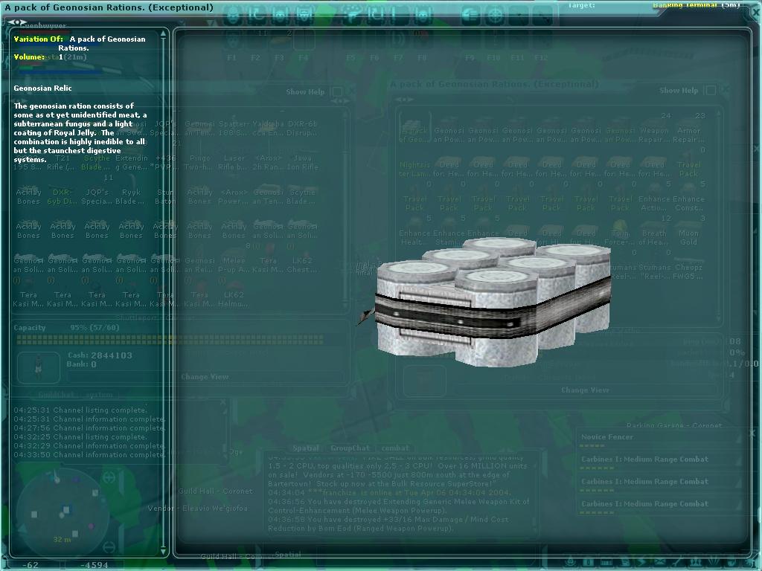Click the crosshair target icon in top toolbar
The width and height of the screenshot is (762, 571).
click(x=495, y=15)
